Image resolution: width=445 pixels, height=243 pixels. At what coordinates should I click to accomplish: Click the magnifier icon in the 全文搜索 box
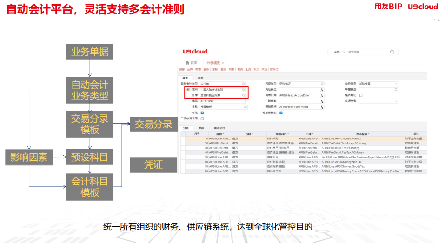392,52
